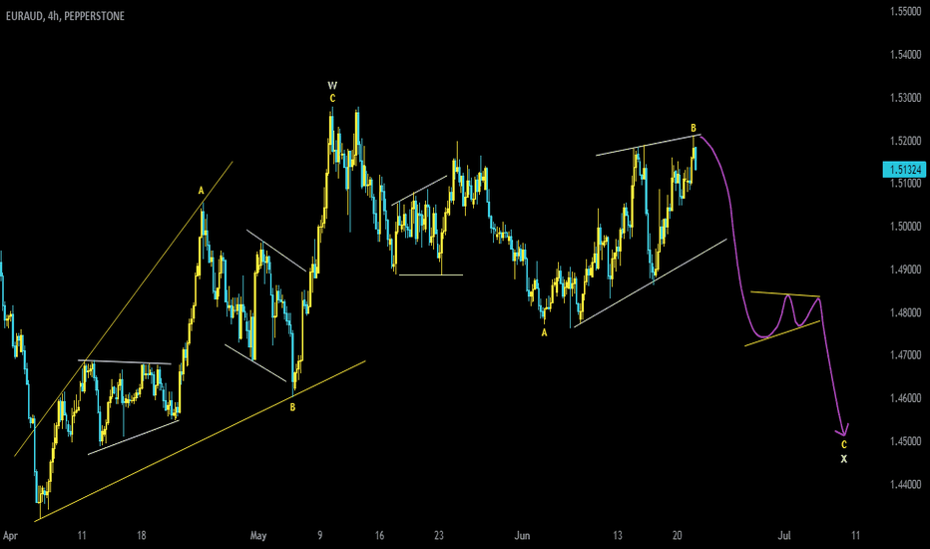
Task: Click the EURAUD, 4h, PEPPERSTONE symbol title
Action: tap(65, 16)
